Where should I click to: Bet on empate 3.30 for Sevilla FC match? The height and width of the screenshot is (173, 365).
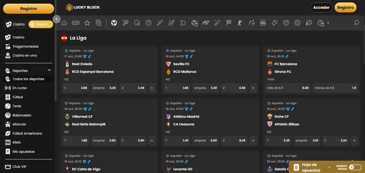tap(205, 88)
